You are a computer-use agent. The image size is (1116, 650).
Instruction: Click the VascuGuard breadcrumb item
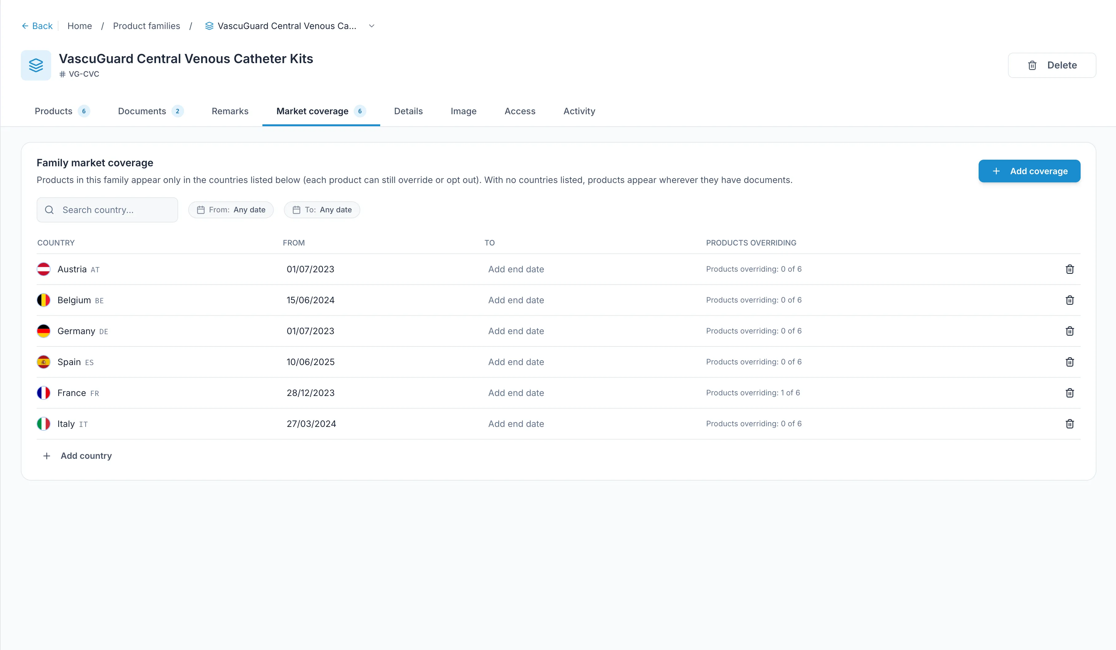click(281, 26)
